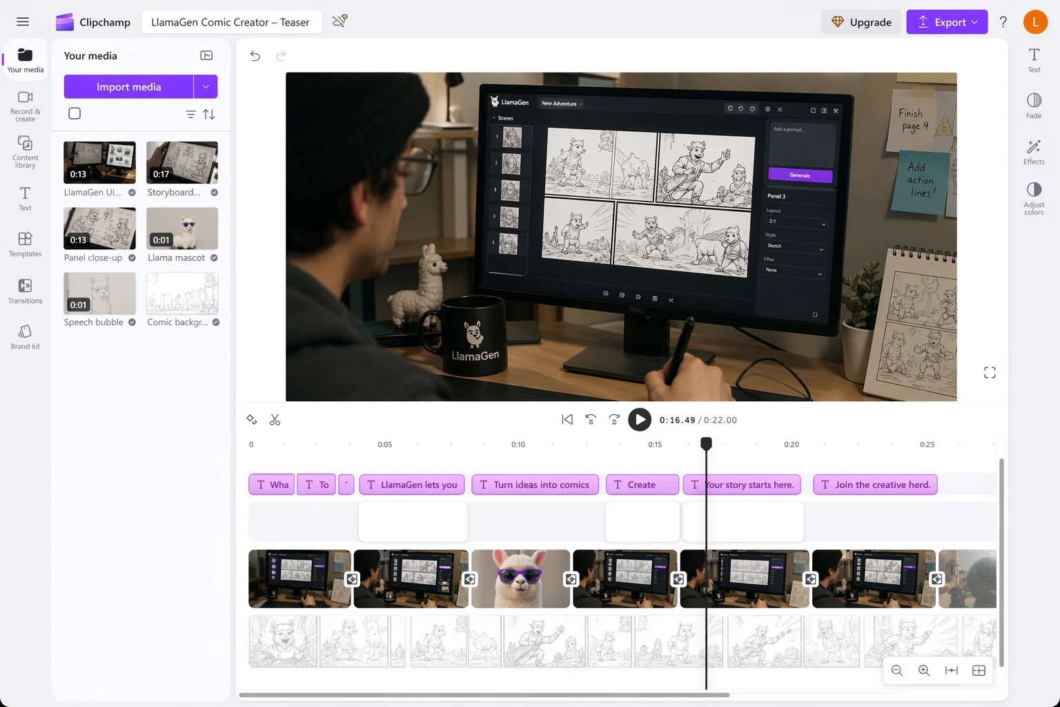Open the Brand kit sidebar tab
The image size is (1060, 707).
tap(25, 337)
